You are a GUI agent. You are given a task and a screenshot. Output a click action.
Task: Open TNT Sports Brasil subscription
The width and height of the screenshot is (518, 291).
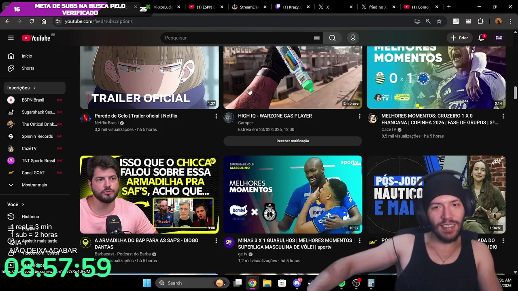35,160
